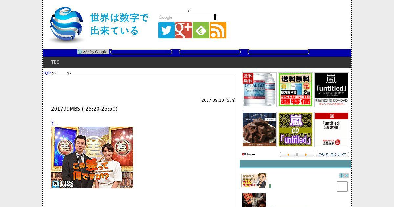Image resolution: width=394 pixels, height=207 pixels.
Task: Open the 嵐 untitled 通常盤 ad
Action: 332,129
